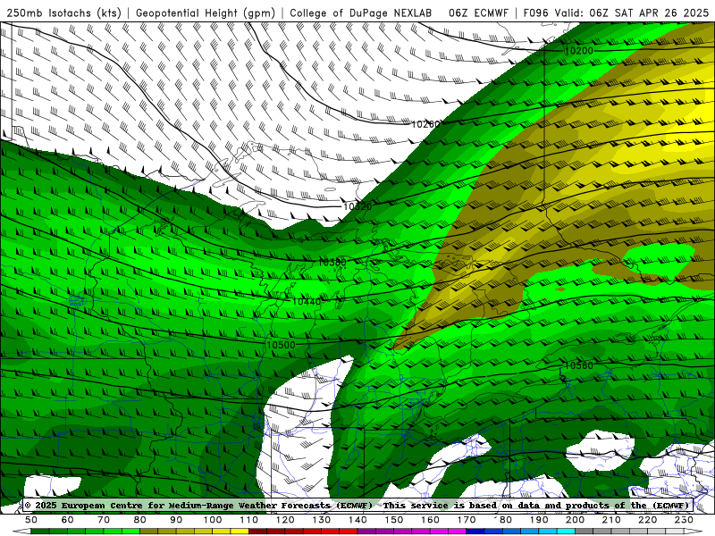Click the 110 value on the color scale
715x536 pixels.
coord(248,520)
